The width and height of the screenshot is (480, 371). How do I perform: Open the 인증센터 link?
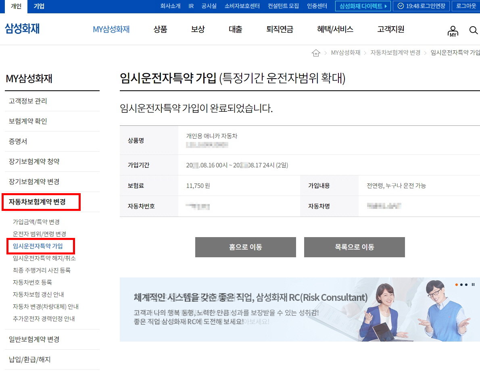317,6
